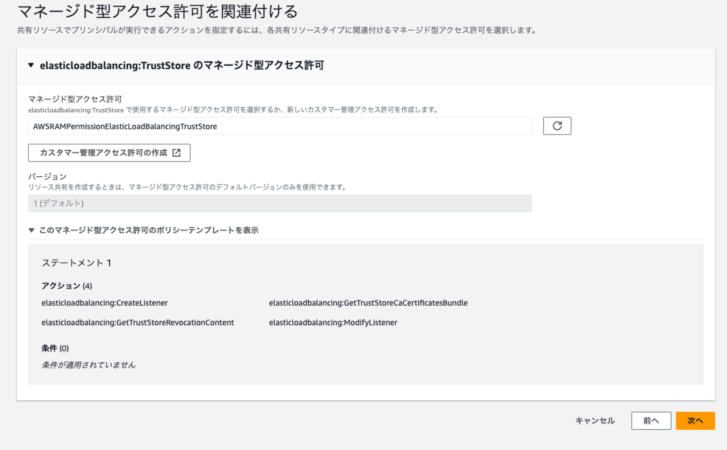Click the アクション (4) label
The image size is (727, 450).
click(67, 286)
